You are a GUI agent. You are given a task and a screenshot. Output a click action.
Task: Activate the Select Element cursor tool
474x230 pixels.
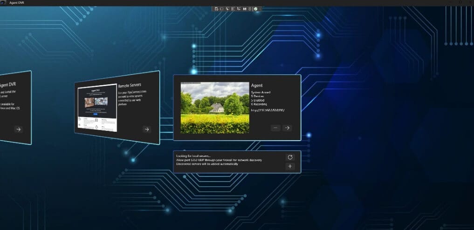click(227, 8)
